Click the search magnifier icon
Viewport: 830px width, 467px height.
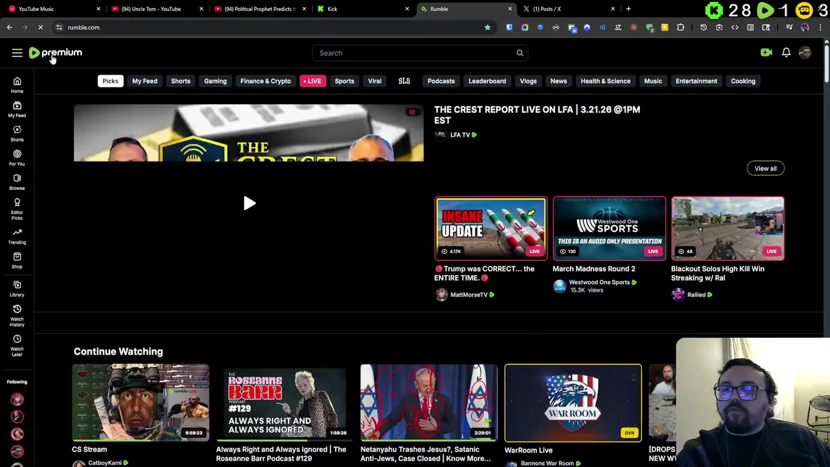[519, 53]
